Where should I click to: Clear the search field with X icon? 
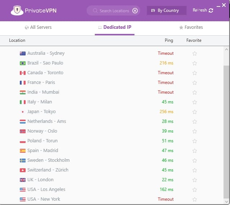(x=135, y=10)
